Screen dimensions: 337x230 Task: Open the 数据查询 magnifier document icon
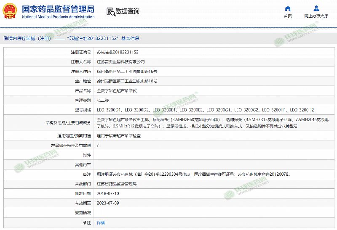pos(110,11)
